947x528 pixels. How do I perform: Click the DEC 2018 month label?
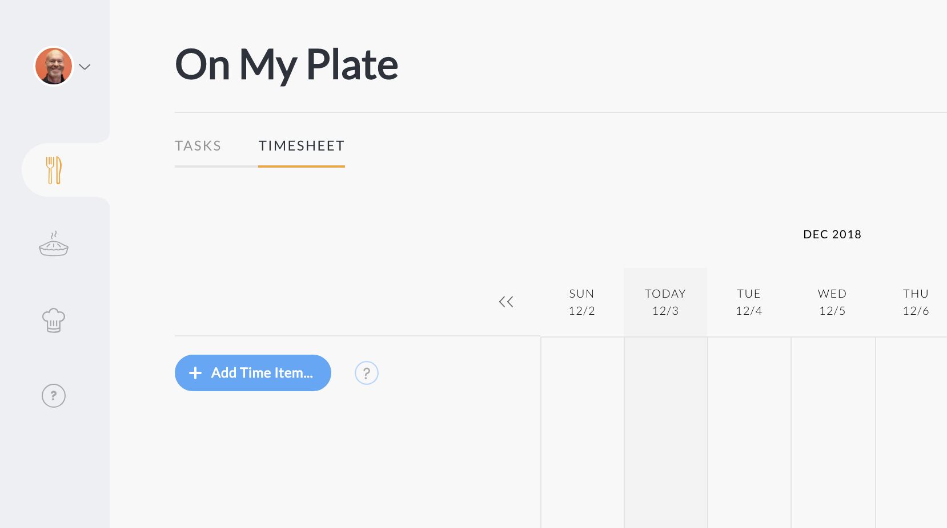coord(832,234)
